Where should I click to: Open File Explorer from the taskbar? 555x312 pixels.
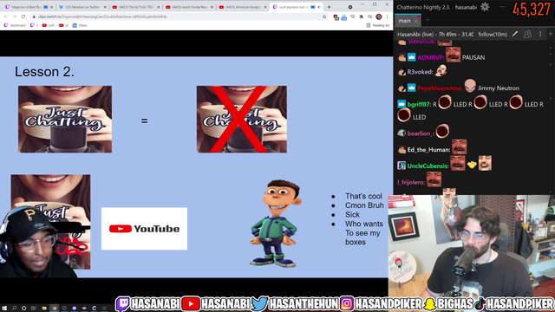[44, 309]
